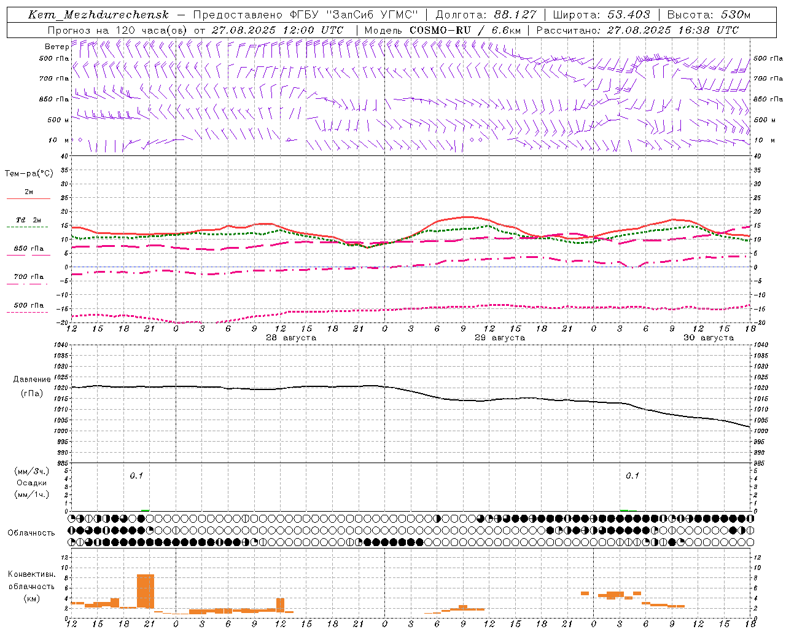This screenshot has height=629, width=786.
Task: Select the 'Долгота: 88.127' longitude value
Action: (x=486, y=15)
